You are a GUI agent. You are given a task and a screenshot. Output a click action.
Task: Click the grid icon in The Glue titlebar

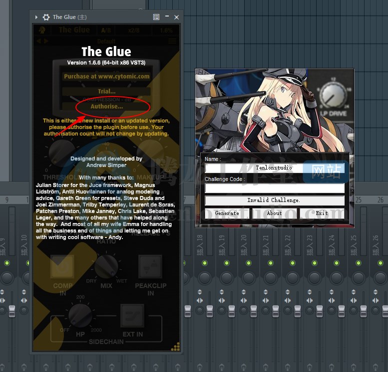coord(156,17)
